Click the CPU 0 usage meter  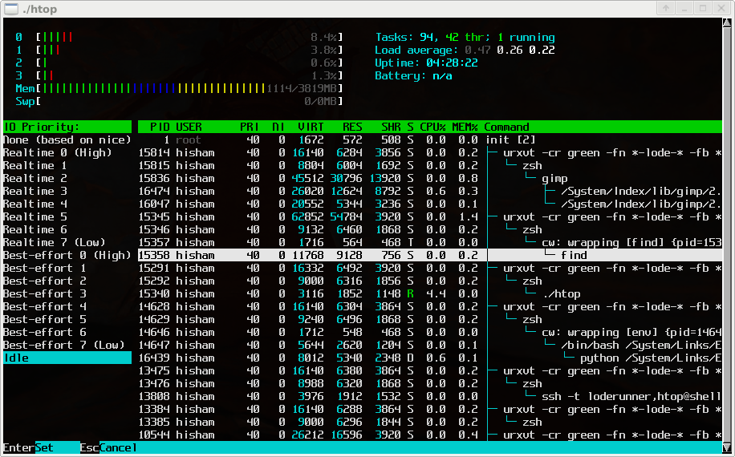191,37
